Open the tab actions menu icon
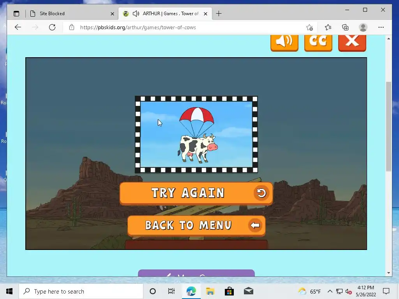This screenshot has width=399, height=299. [x=16, y=14]
